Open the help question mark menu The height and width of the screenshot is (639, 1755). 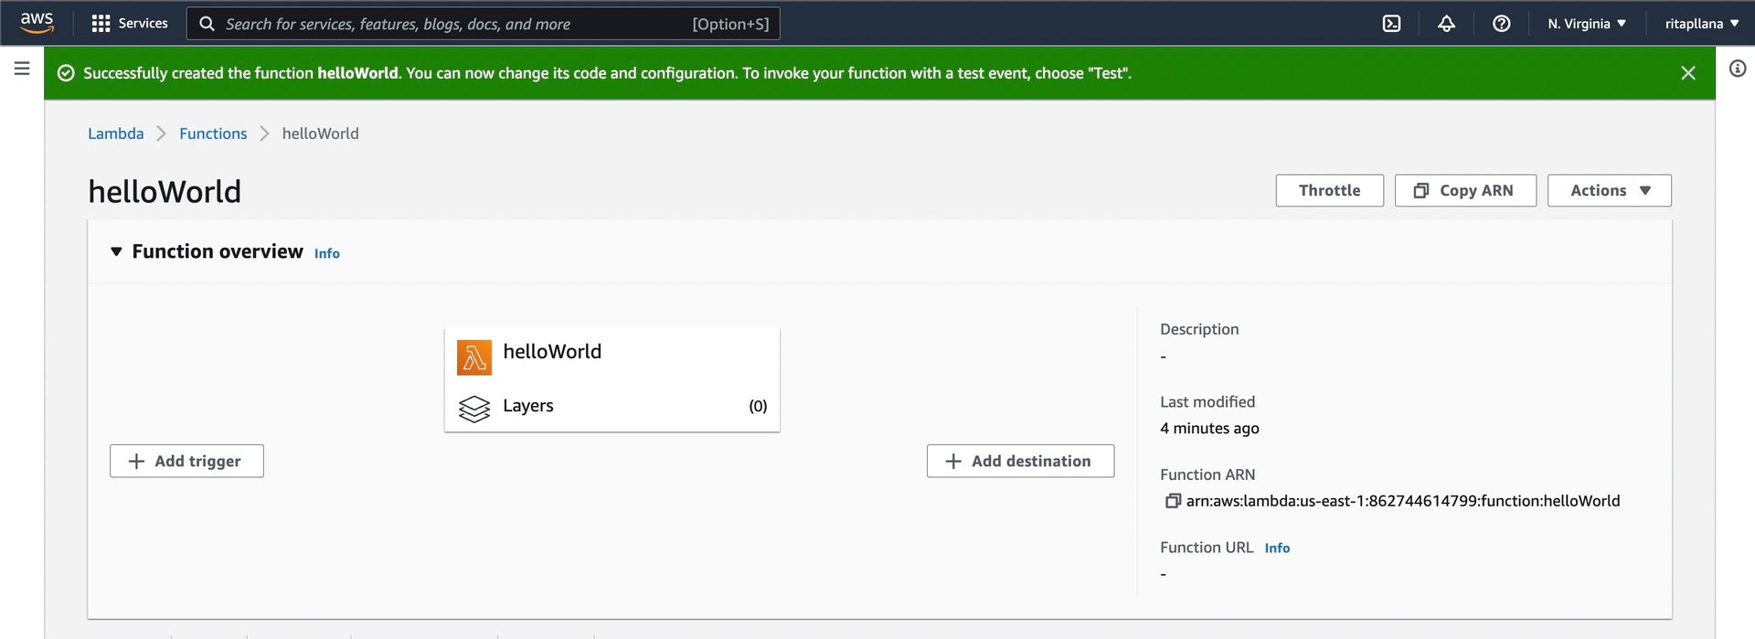click(1501, 24)
